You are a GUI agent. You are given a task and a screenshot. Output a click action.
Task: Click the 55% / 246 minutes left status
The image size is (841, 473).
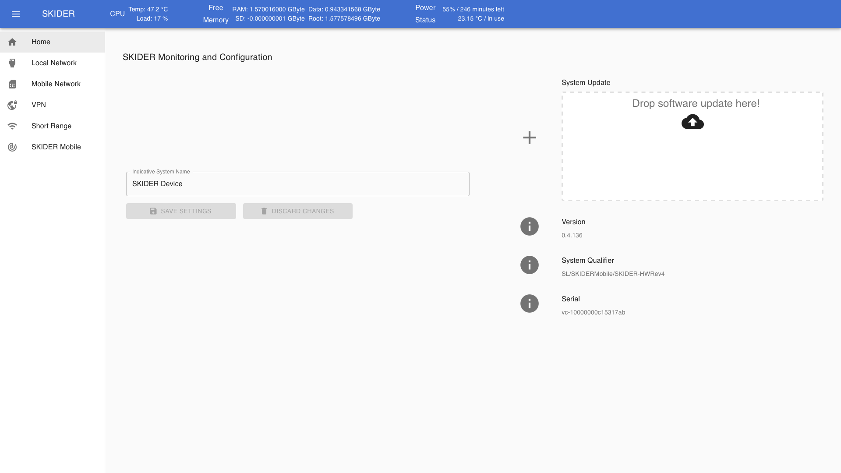[x=473, y=9]
